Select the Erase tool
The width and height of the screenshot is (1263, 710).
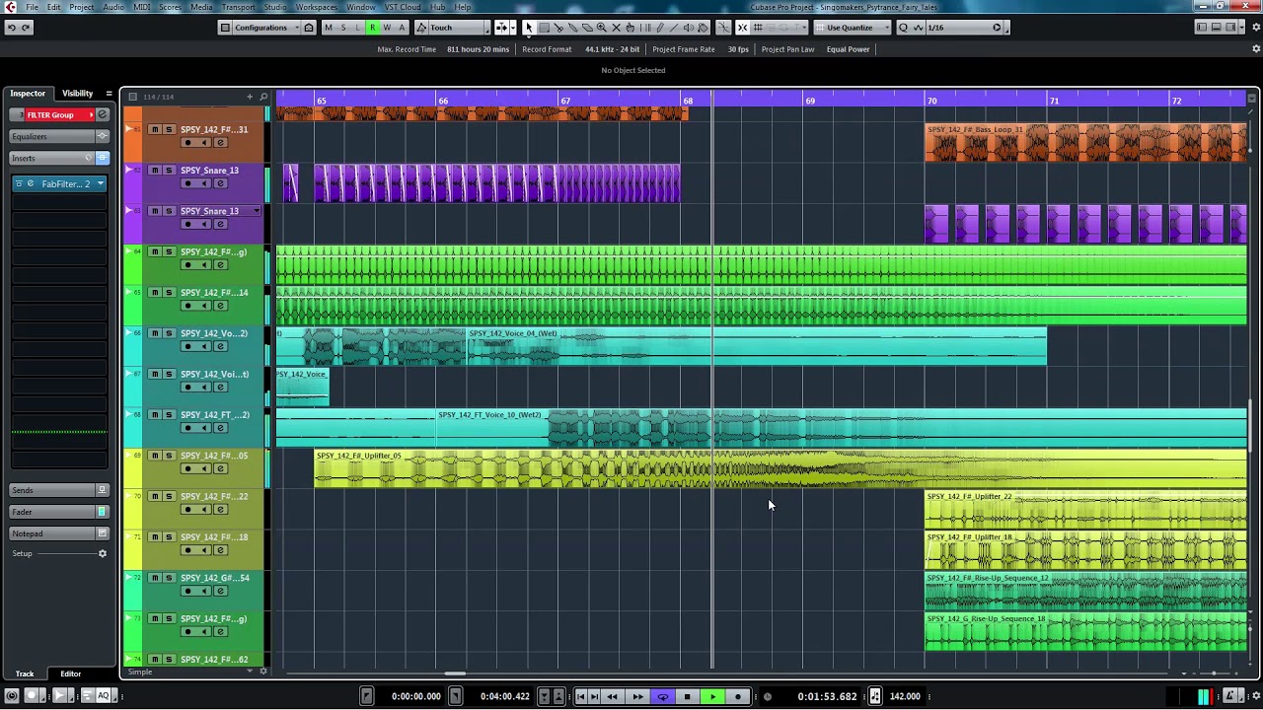[587, 28]
